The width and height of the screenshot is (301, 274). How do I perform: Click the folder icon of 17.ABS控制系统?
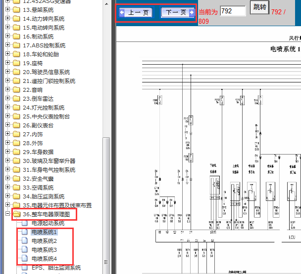click(16, 45)
